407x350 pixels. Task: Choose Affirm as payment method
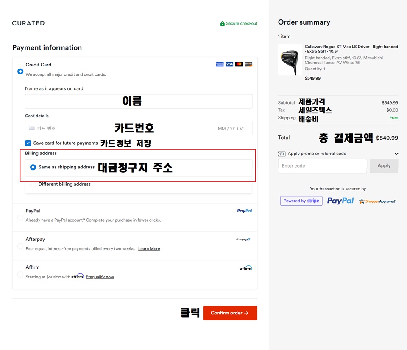point(20,274)
